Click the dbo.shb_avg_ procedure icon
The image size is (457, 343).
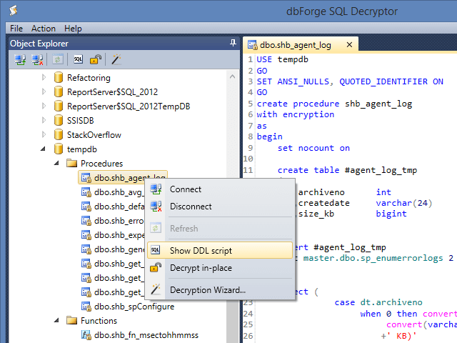click(x=86, y=192)
